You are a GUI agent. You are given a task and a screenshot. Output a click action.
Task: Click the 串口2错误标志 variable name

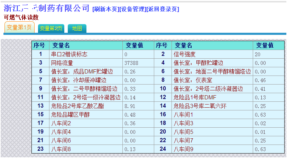pos(69,54)
